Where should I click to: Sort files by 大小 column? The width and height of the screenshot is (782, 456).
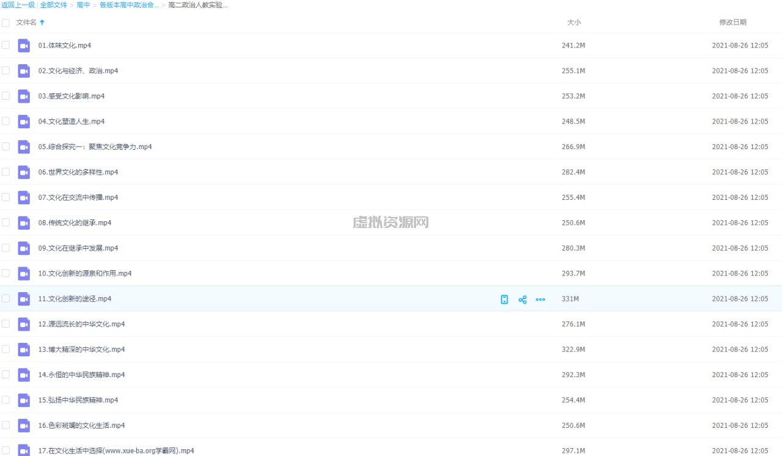[x=574, y=23]
